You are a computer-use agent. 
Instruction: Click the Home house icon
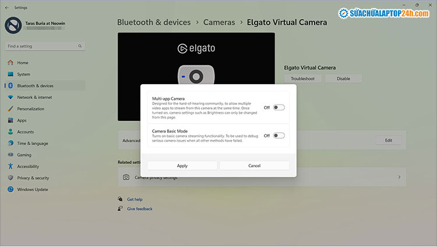10,63
